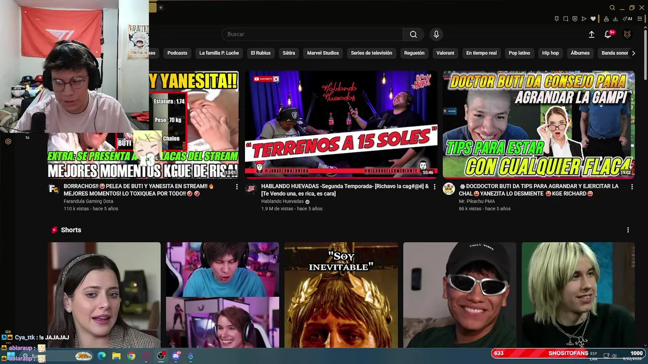Viewport: 648px width, 364px height.
Task: Open Google Chrome from taskbar
Action: pos(131,356)
